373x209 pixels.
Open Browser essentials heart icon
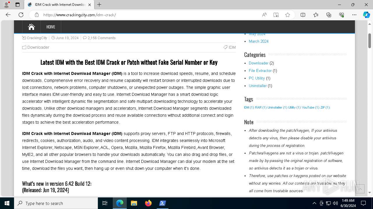pos(342,15)
